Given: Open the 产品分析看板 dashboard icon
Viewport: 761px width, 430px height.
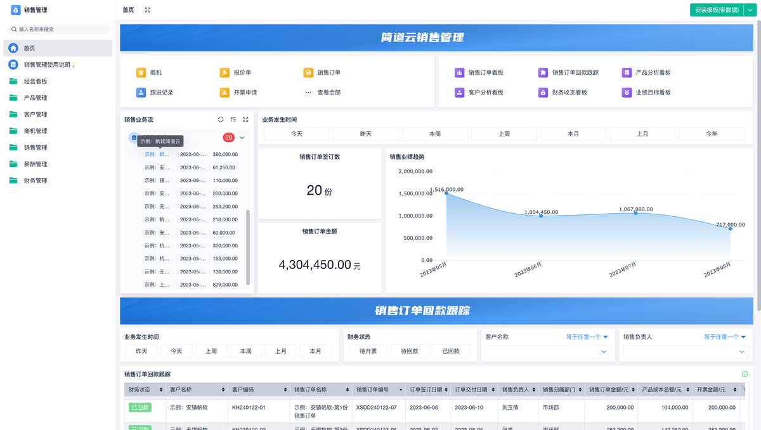Looking at the screenshot, I should pyautogui.click(x=627, y=72).
